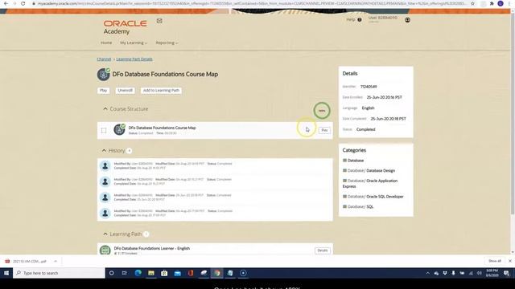Click the circular course progress indicator

pos(322,111)
